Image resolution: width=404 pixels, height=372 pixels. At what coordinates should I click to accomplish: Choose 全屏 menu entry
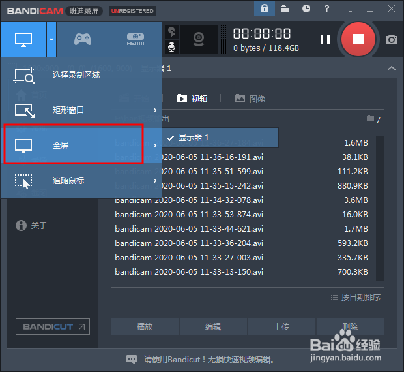click(x=81, y=146)
